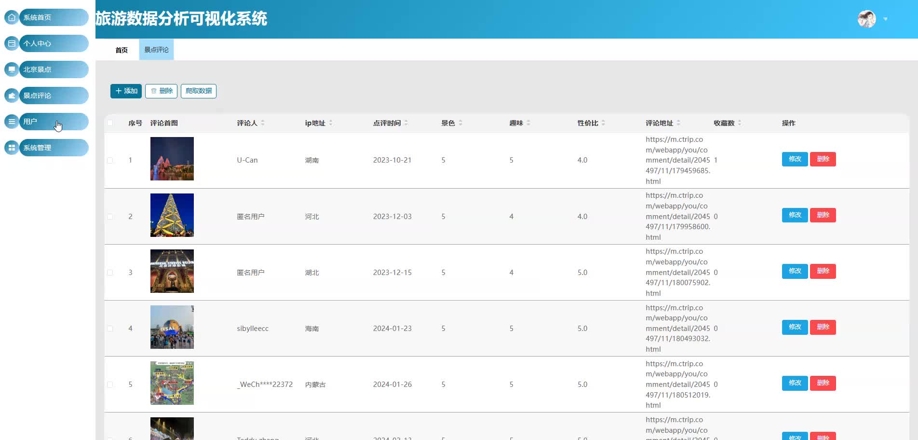Click the icon beside 景点评论 in sidebar
Viewport: 918px width, 440px height.
pyautogui.click(x=12, y=96)
